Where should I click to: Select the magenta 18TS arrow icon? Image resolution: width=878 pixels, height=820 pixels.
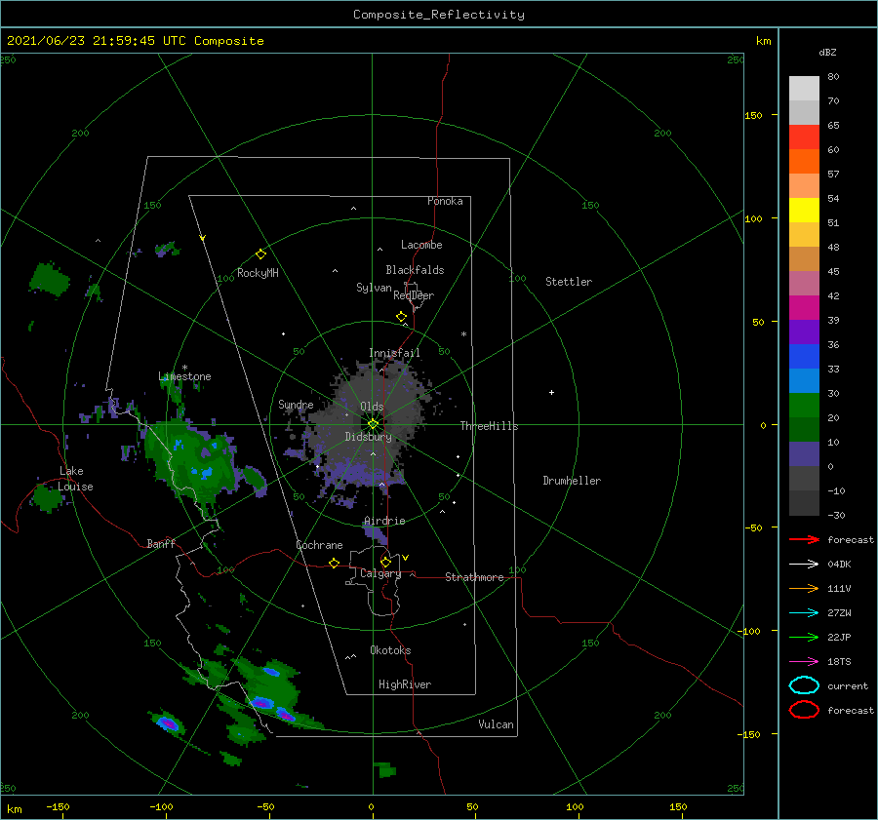coord(804,662)
